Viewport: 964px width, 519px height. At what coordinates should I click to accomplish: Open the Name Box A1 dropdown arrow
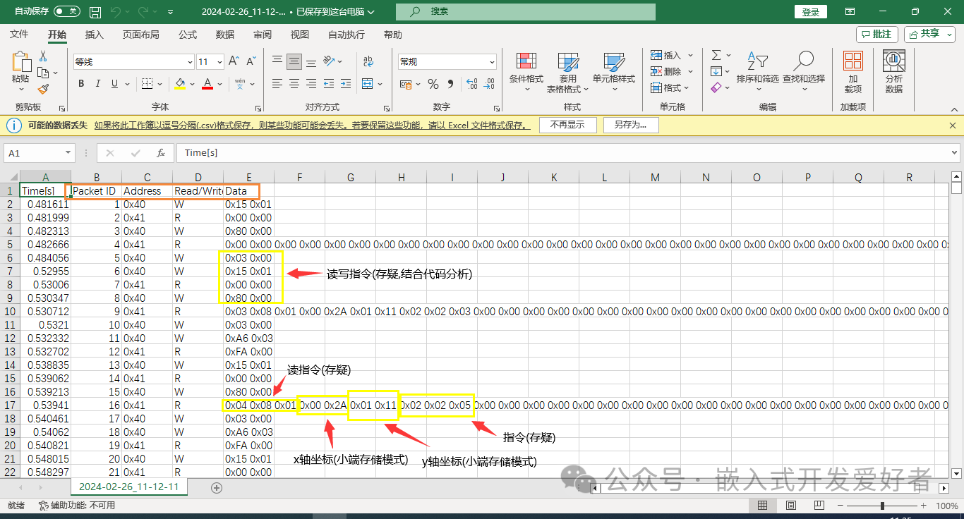tap(68, 152)
